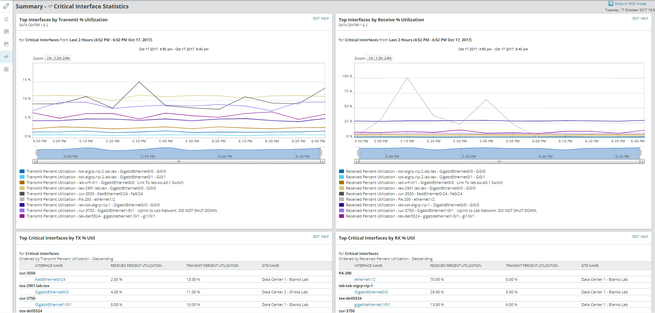Click the tex-2901.lab.tex node name in TX table
The width and height of the screenshot is (655, 313).
(x=34, y=286)
